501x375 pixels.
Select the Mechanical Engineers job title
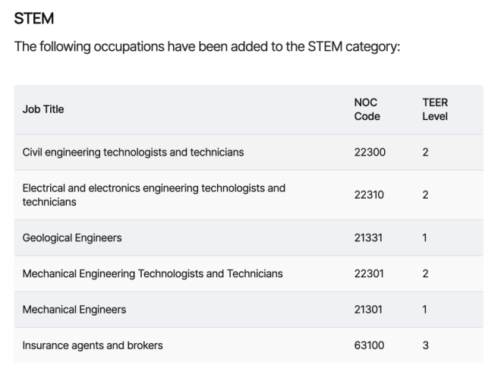(74, 310)
